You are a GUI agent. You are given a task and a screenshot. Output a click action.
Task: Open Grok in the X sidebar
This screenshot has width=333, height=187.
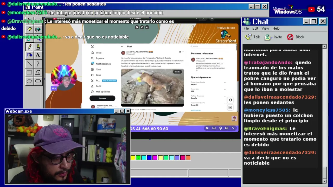coord(96,75)
